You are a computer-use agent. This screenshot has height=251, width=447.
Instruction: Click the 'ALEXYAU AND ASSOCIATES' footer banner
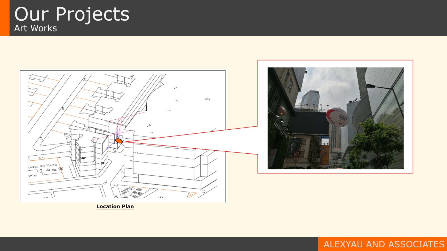coord(383,244)
